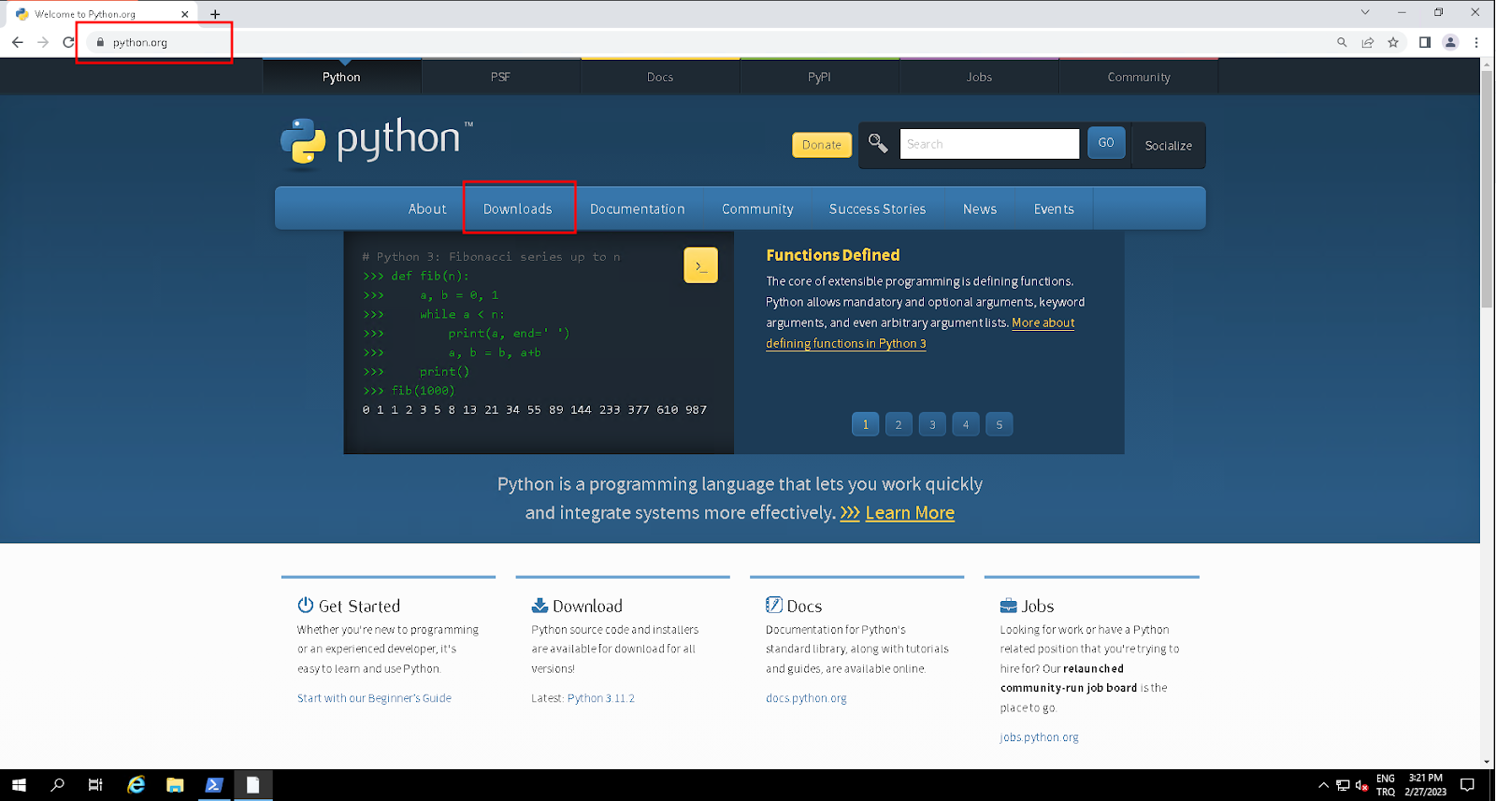Switch to slide 1
Screen dimensions: 1496x801
coord(865,424)
